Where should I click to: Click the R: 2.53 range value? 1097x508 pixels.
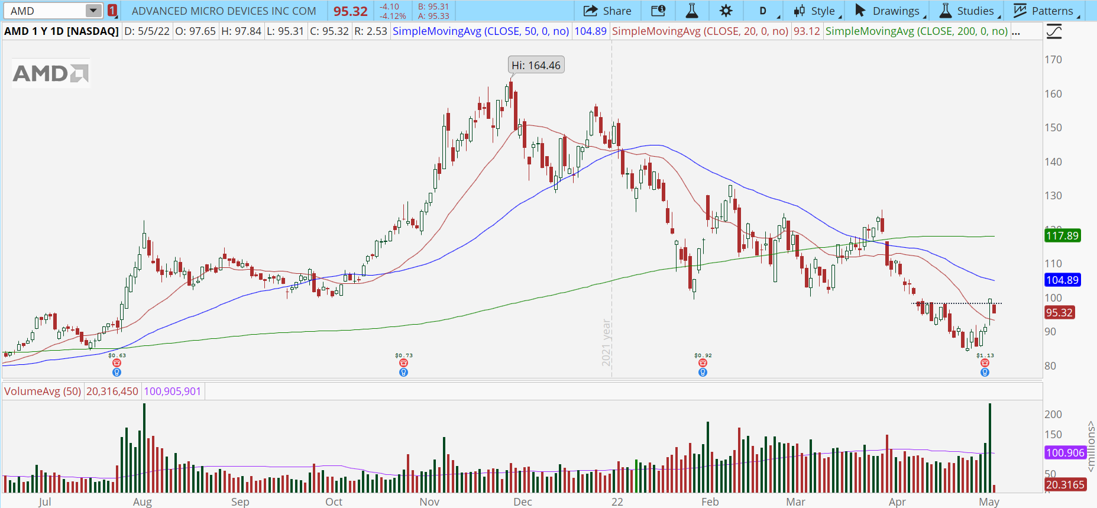pyautogui.click(x=370, y=31)
